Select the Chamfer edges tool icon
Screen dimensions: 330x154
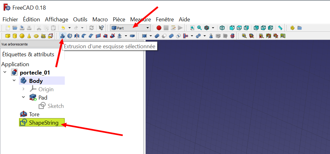click(91, 36)
